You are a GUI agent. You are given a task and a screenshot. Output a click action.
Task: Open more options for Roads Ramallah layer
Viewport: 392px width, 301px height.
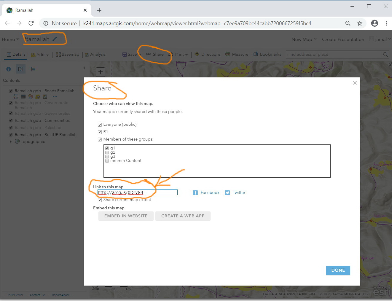(55, 96)
